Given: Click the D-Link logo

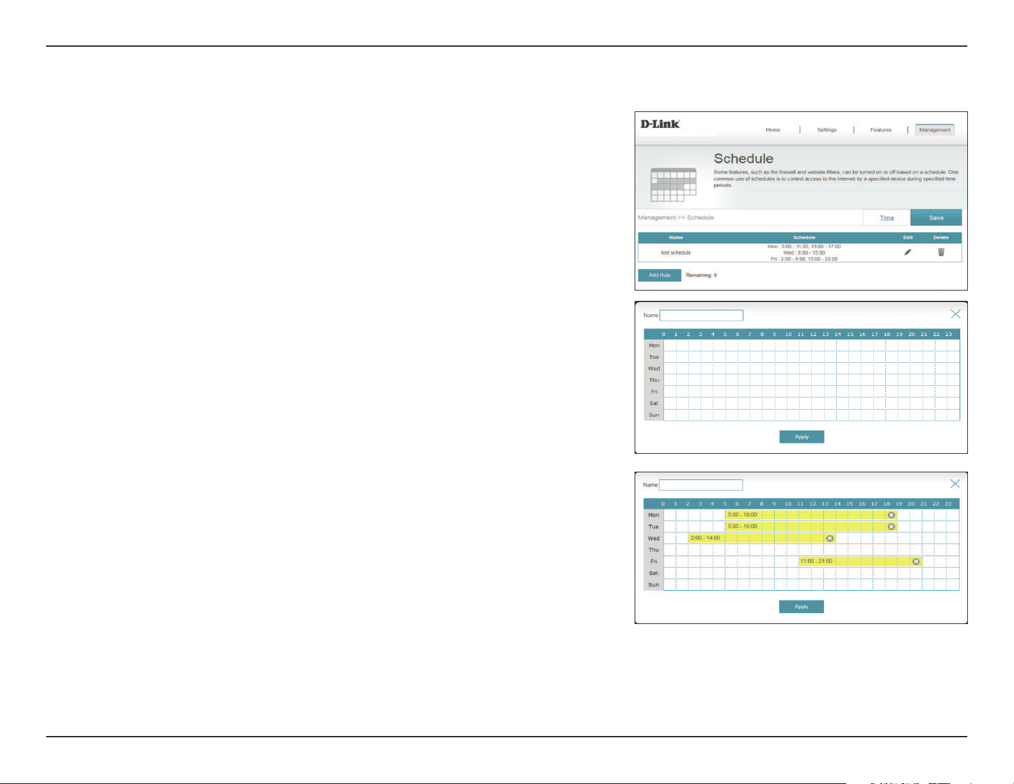Looking at the screenshot, I should coord(660,124).
